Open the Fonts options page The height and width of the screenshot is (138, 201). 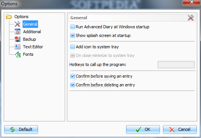(x=28, y=54)
